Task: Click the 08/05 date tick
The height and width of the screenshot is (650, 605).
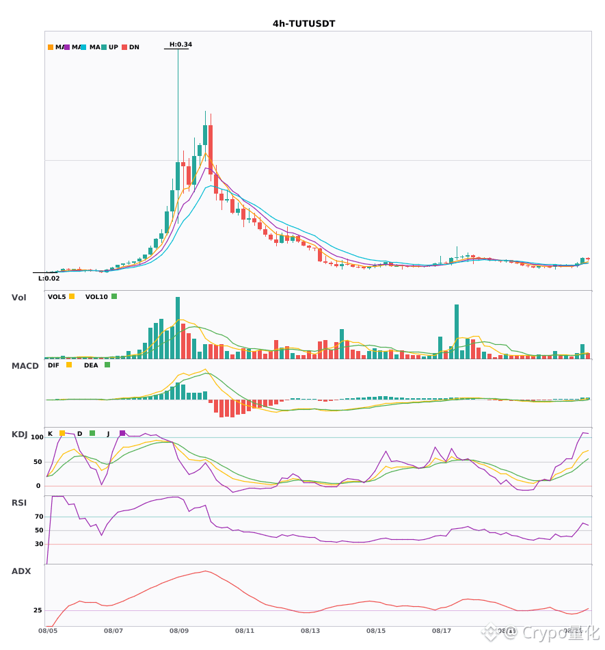Action: tap(48, 631)
